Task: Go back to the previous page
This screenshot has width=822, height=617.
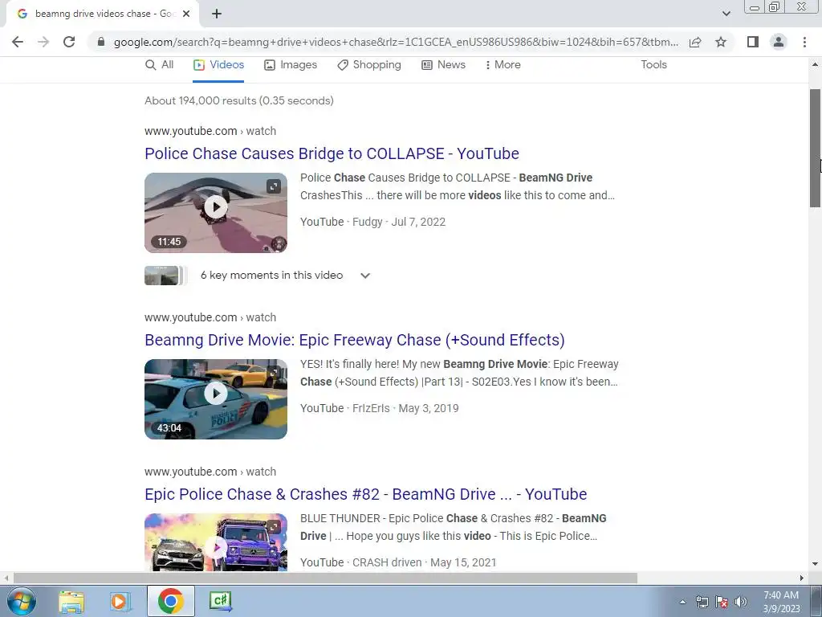Action: [x=18, y=42]
